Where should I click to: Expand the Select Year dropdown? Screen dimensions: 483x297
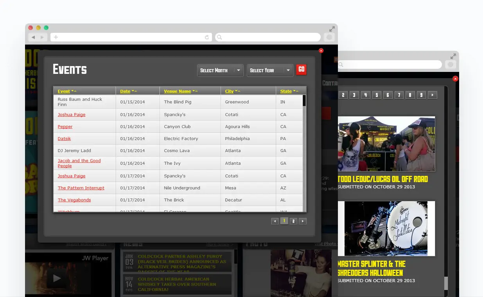click(270, 70)
